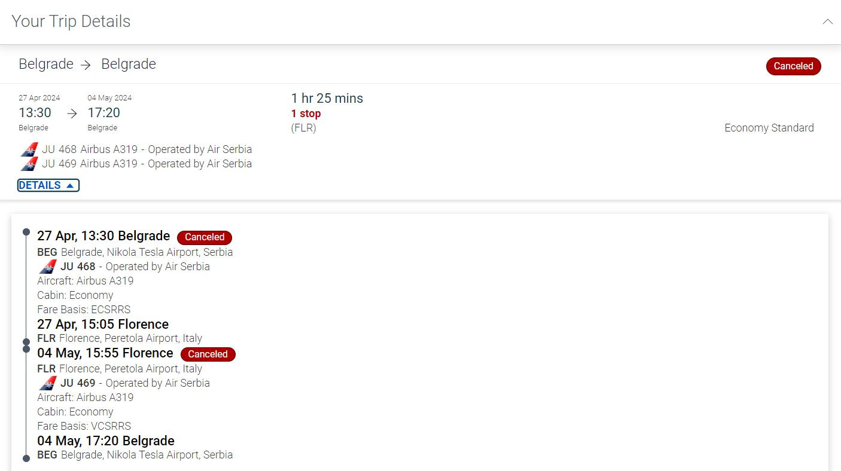
Task: Click the 1 stop red label
Action: 306,114
